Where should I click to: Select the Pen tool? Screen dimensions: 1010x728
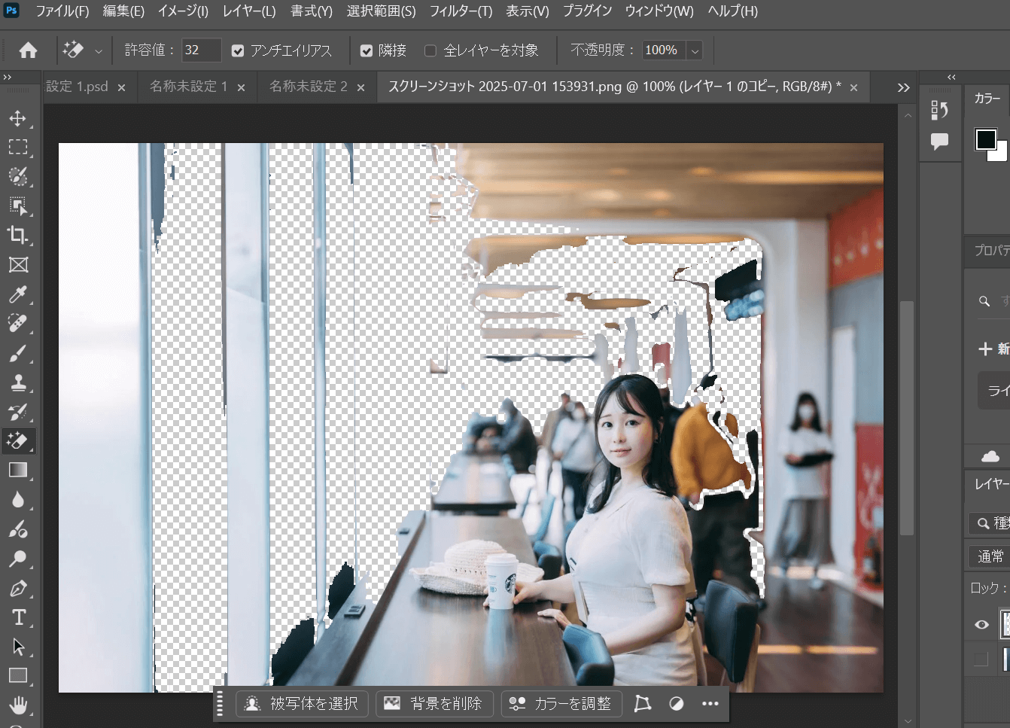18,588
